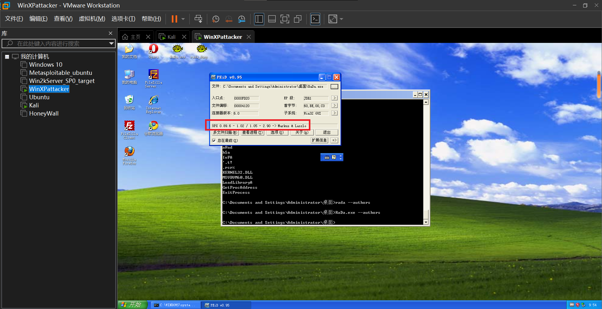Toggle the library sidebar view
The width and height of the screenshot is (602, 309).
tap(259, 19)
